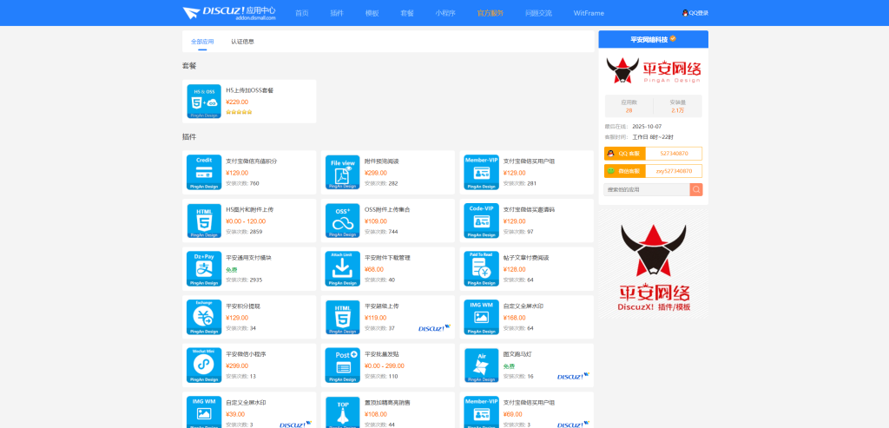Select the 全部应用 tab

pyautogui.click(x=202, y=42)
